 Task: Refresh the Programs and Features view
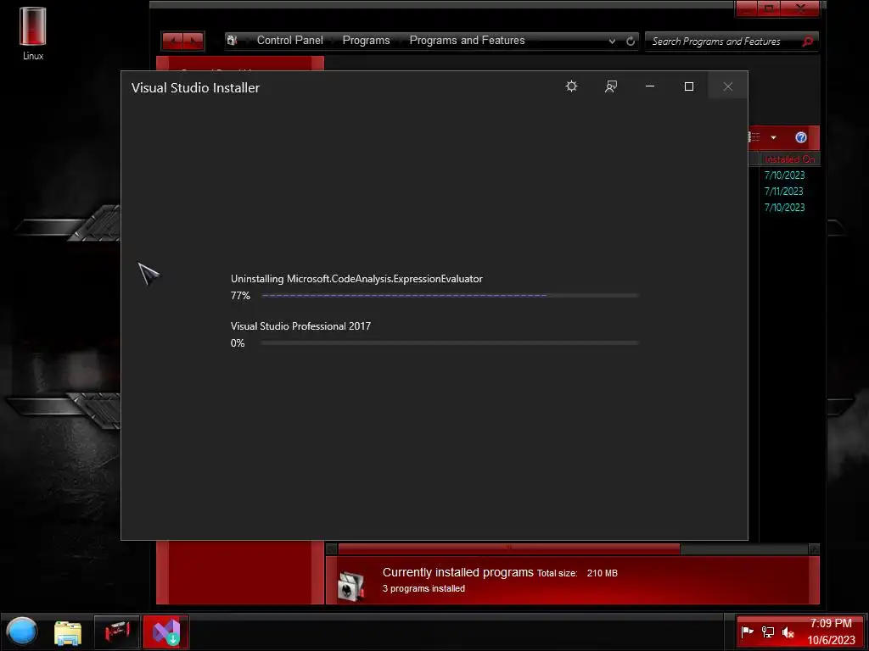(631, 41)
